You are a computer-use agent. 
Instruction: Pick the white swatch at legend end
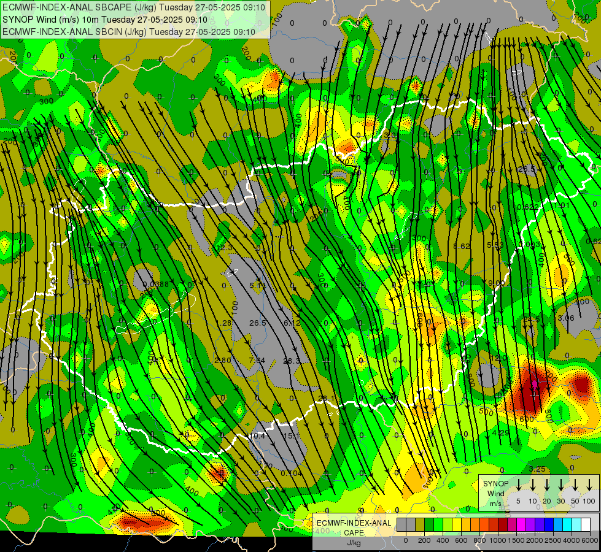pos(586,524)
